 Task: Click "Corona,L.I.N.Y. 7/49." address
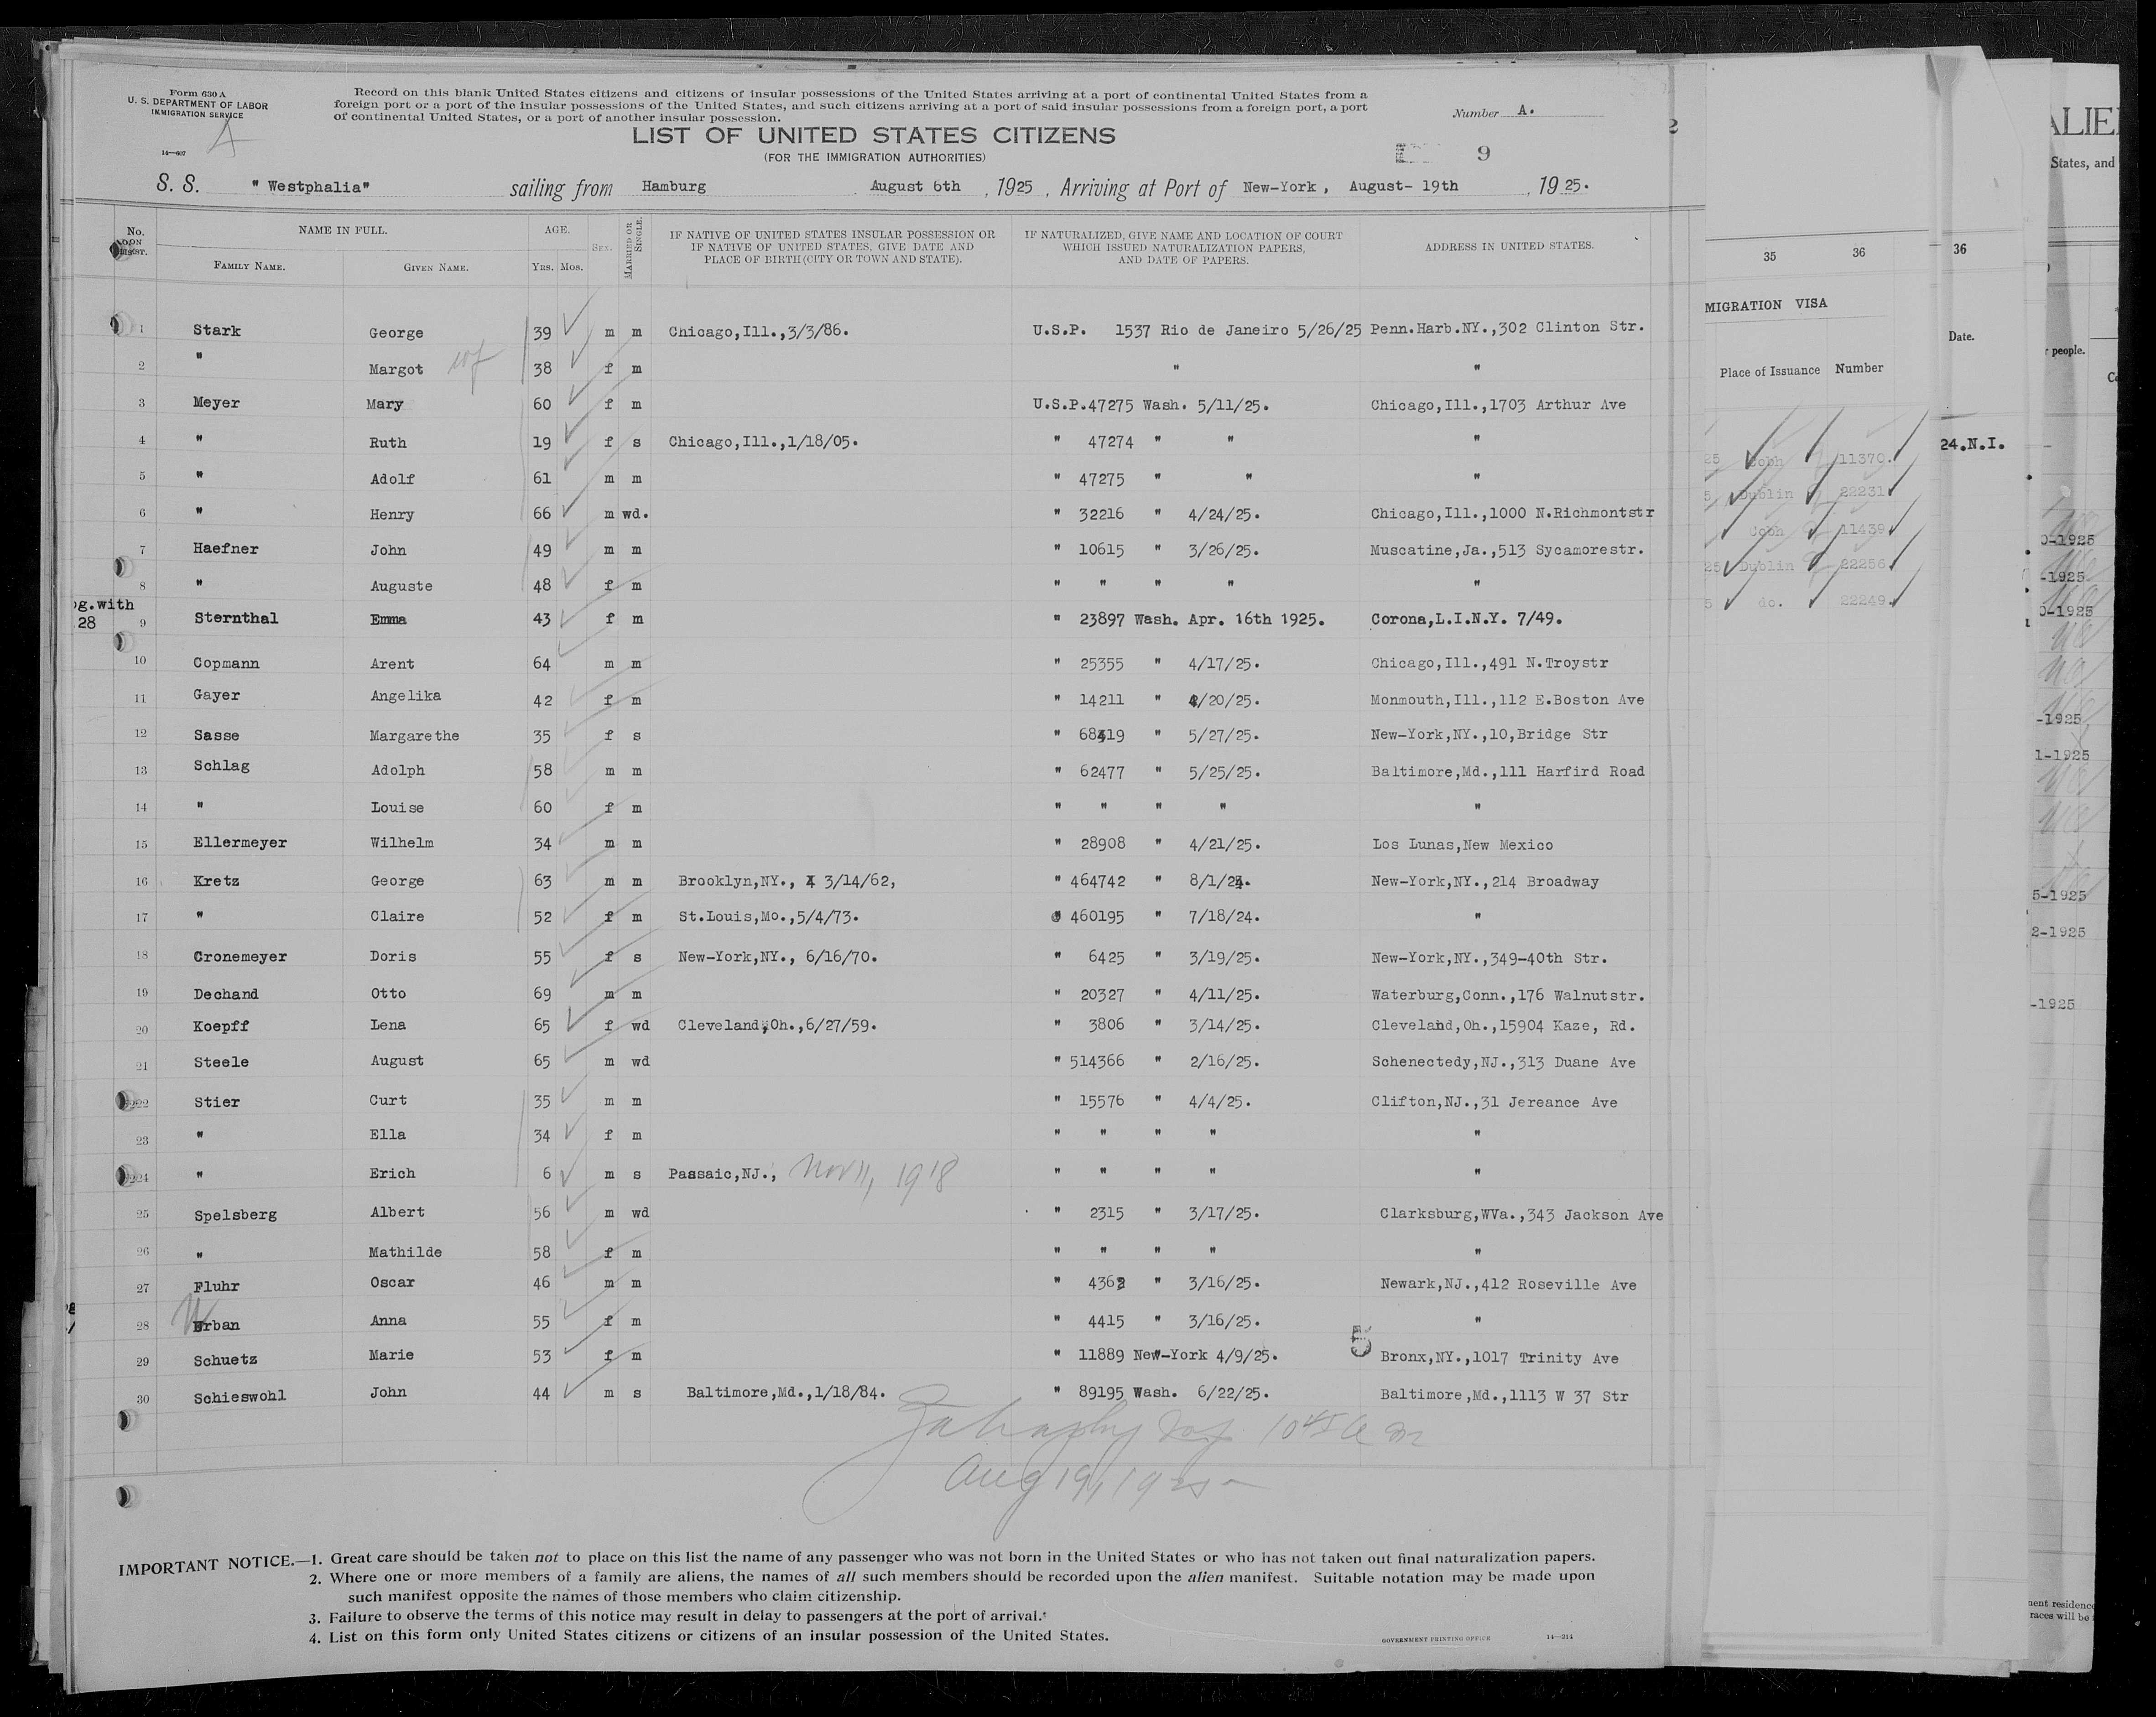tap(1466, 619)
